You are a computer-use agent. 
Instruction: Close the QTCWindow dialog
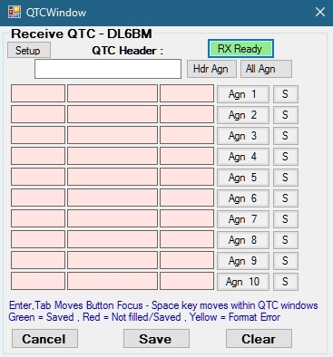[x=320, y=12]
